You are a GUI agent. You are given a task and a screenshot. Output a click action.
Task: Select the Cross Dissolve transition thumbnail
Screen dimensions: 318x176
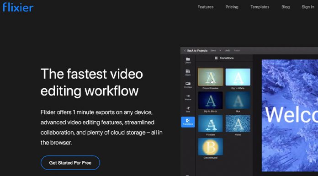tap(211, 77)
